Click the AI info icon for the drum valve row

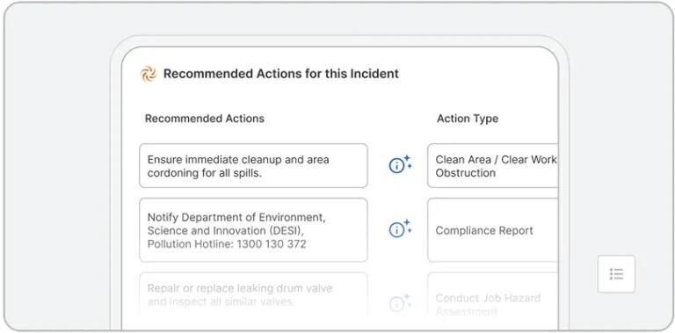(x=401, y=304)
